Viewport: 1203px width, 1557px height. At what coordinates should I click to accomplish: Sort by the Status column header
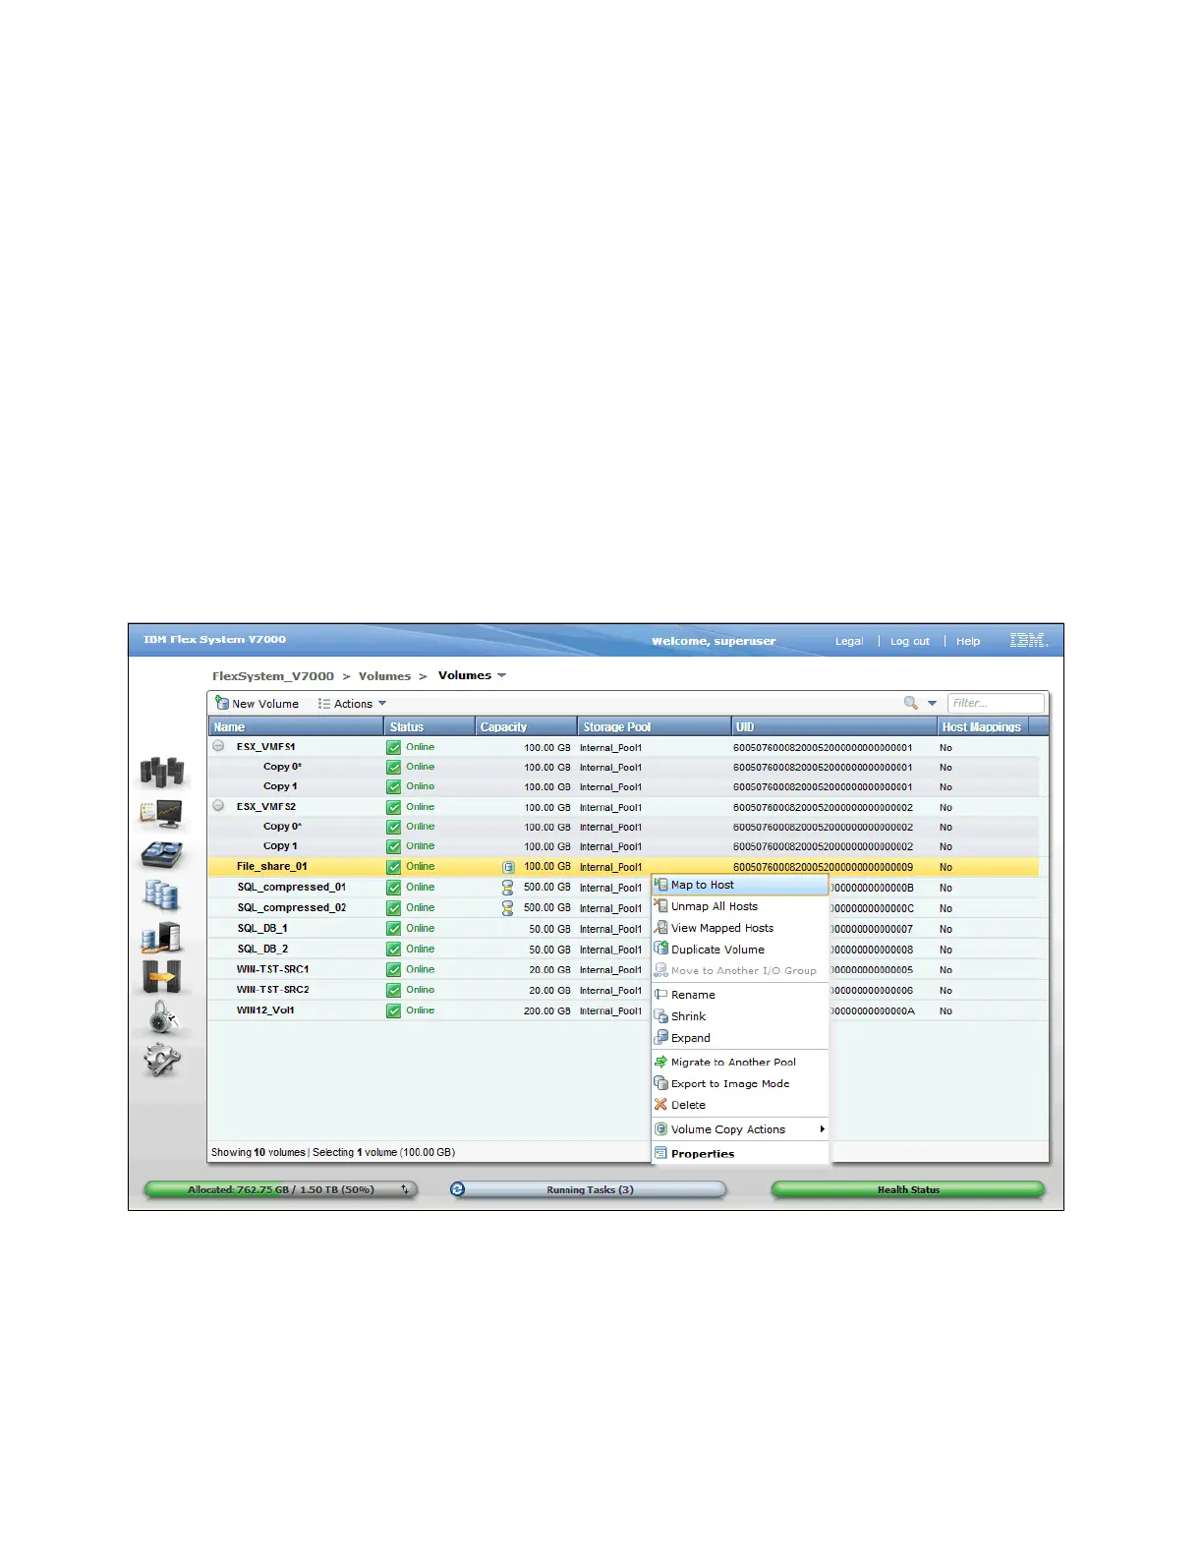pos(430,727)
